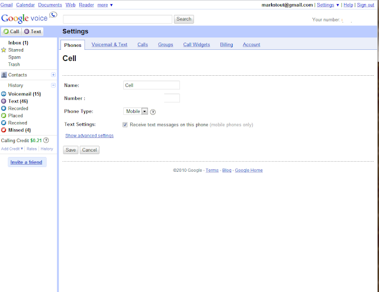Click the Calling Credit help question icon
Viewport: 379px width, 292px height.
pos(46,140)
